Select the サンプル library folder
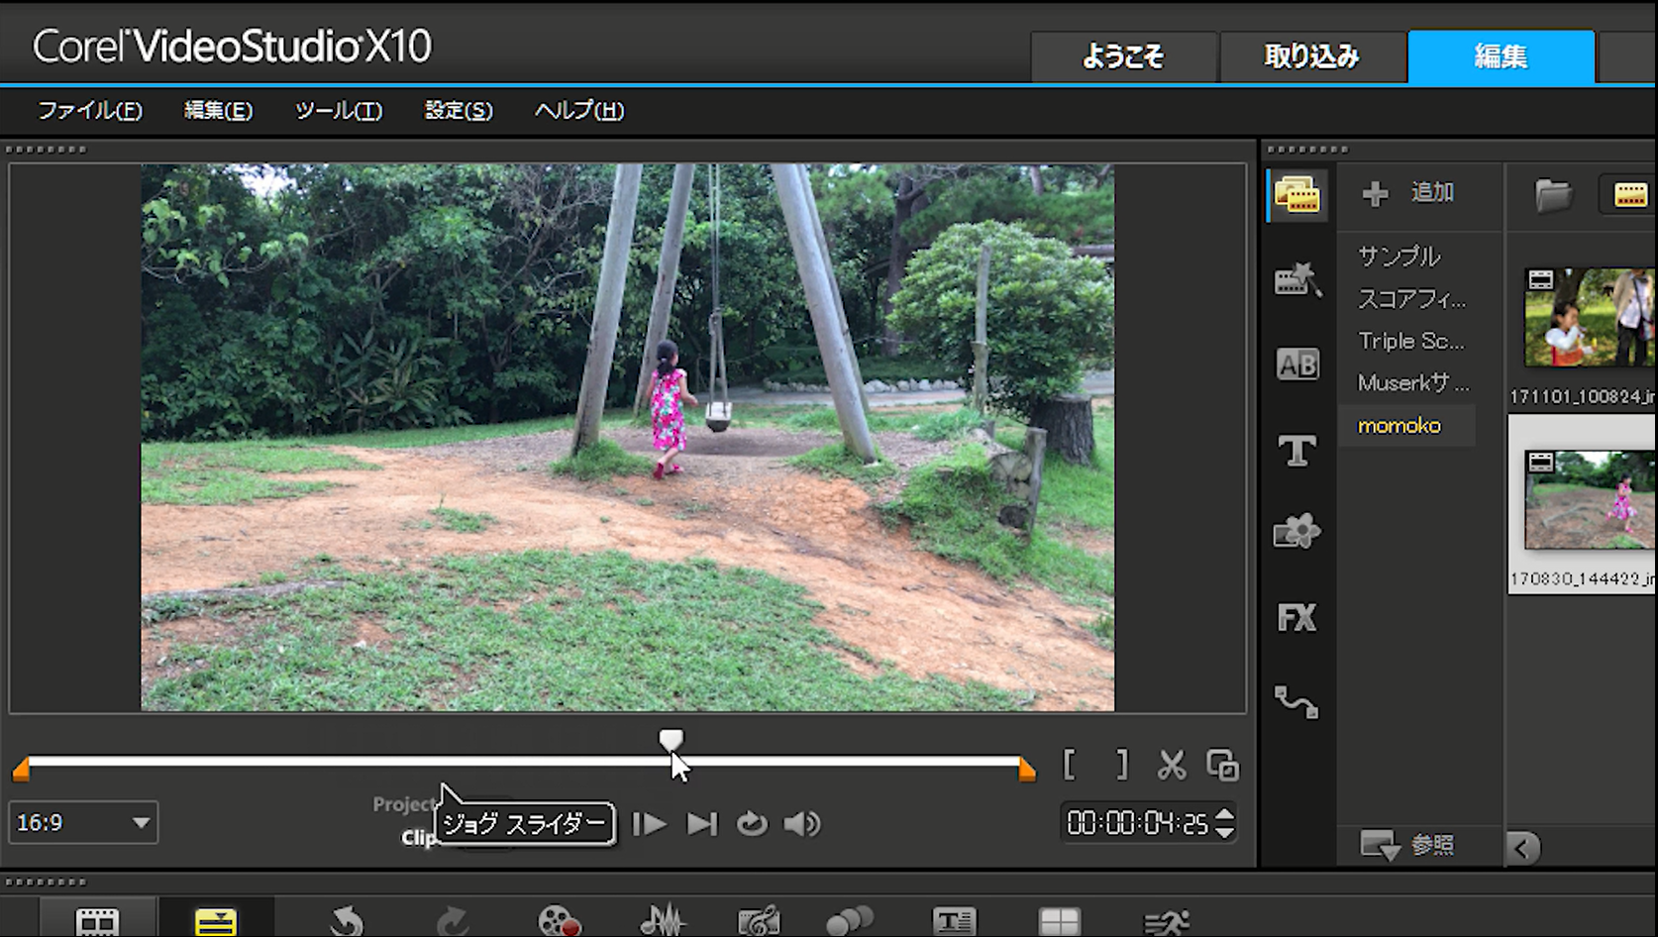 (1399, 257)
